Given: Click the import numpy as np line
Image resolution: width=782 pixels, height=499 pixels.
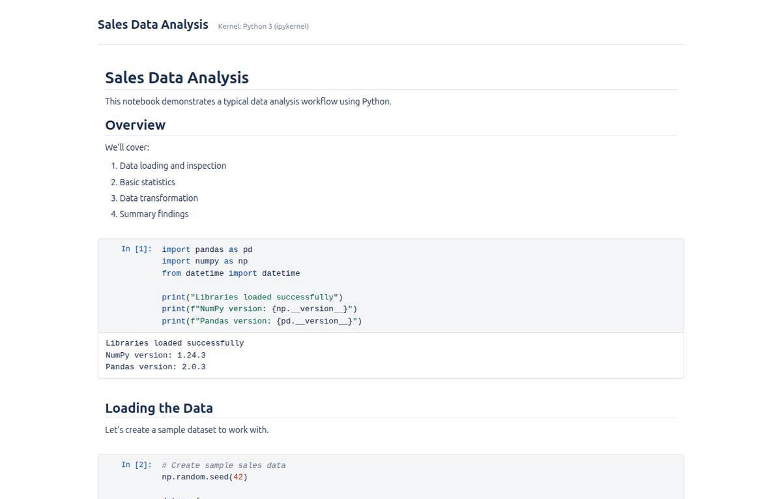Looking at the screenshot, I should 205,261.
